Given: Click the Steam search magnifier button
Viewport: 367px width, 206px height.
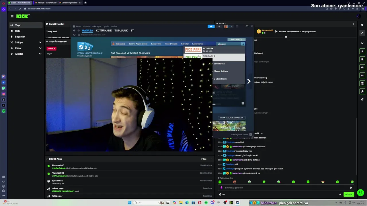Looking at the screenshot, I should pyautogui.click(x=243, y=44).
